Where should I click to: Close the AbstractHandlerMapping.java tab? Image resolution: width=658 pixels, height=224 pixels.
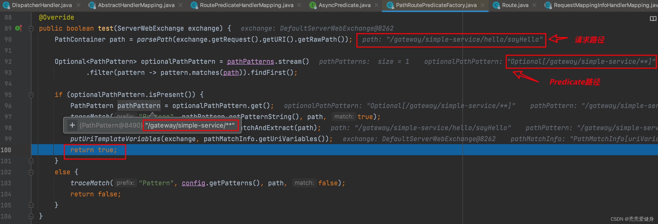tap(180, 5)
